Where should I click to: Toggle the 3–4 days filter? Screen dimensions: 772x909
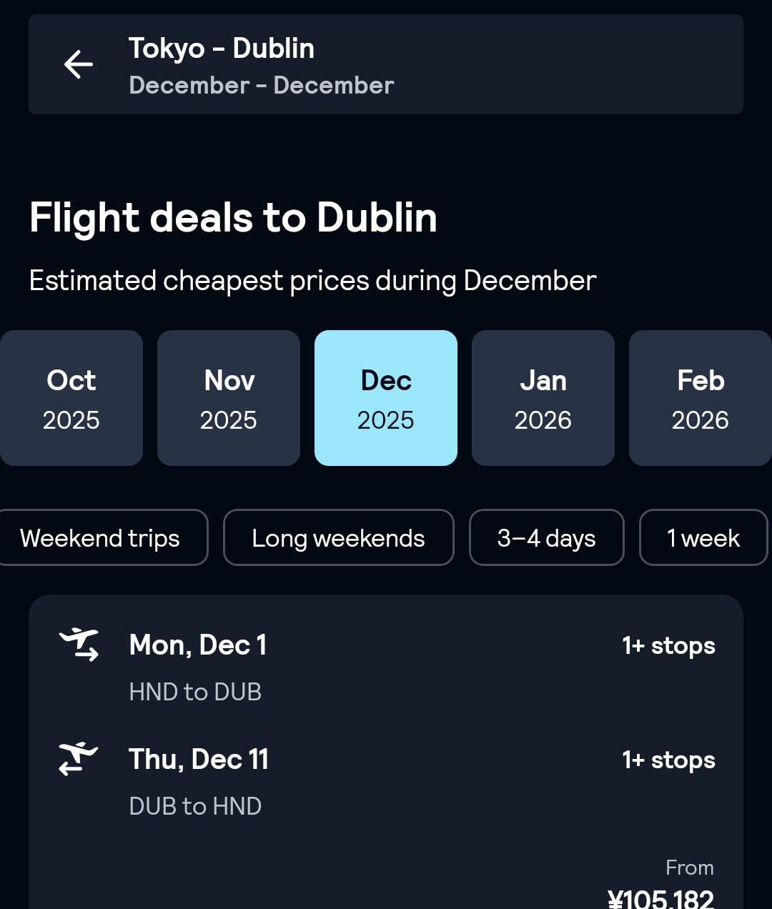(x=546, y=538)
